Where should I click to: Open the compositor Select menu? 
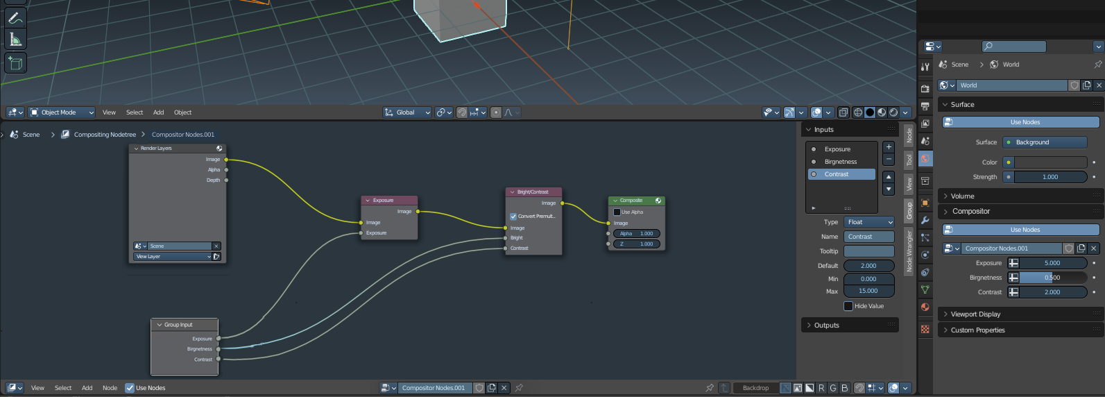coord(63,388)
